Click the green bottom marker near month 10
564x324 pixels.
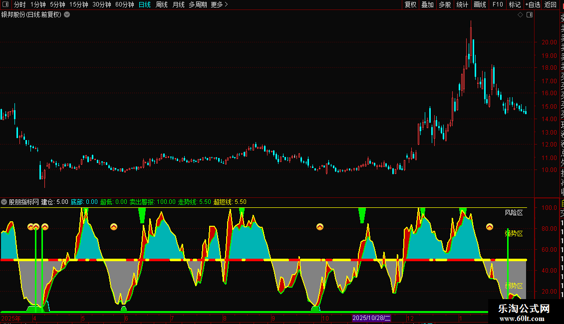315,309
